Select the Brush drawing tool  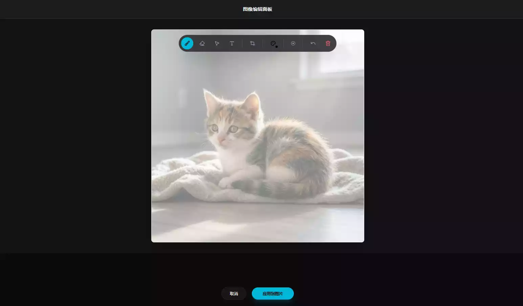(187, 43)
